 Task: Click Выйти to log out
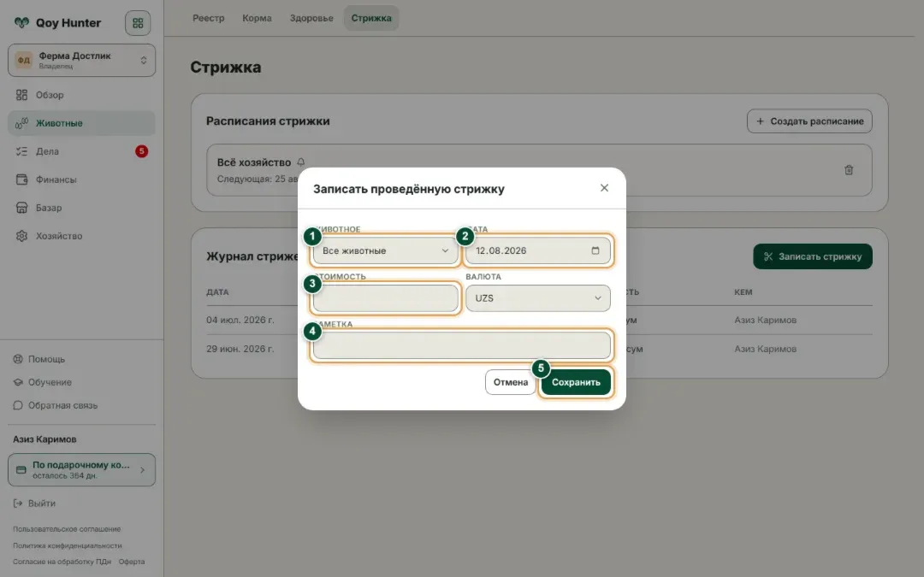tap(42, 503)
